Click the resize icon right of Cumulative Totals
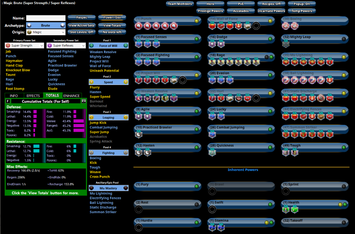The width and height of the screenshot is (355, 234). [83, 101]
